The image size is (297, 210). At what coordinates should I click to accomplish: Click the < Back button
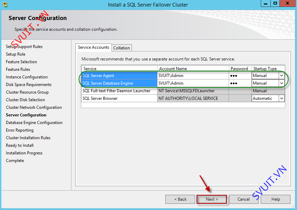click(x=180, y=199)
